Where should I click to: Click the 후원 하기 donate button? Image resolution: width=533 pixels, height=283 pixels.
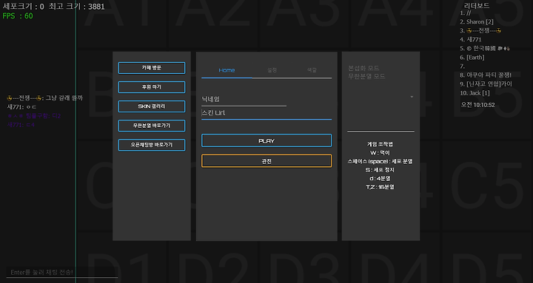tap(152, 87)
